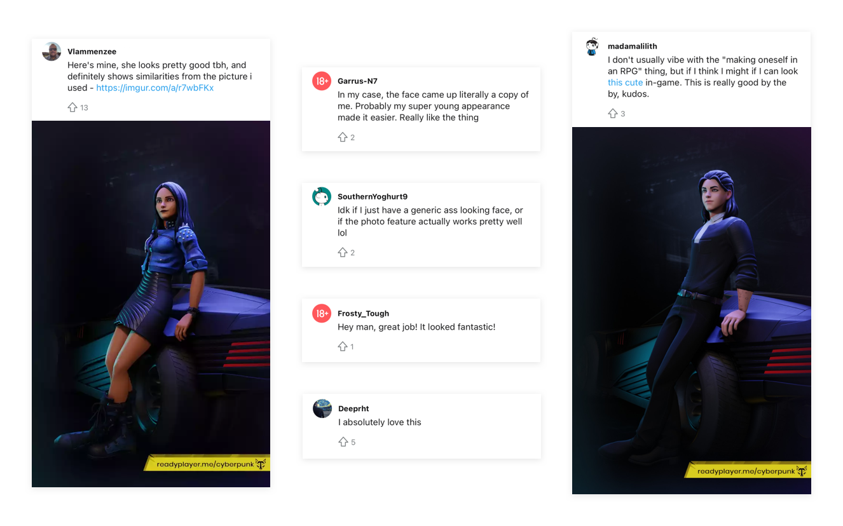Image resolution: width=843 pixels, height=526 pixels.
Task: Upvote Garrus-N7's comment
Action: 343,137
